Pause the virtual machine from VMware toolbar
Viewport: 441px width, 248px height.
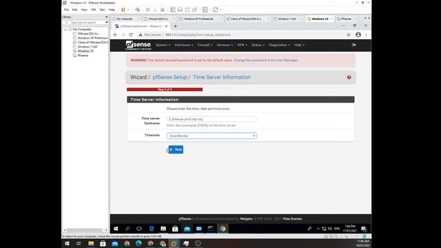tap(123, 10)
